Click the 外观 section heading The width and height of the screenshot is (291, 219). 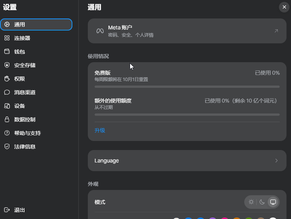coord(93,184)
